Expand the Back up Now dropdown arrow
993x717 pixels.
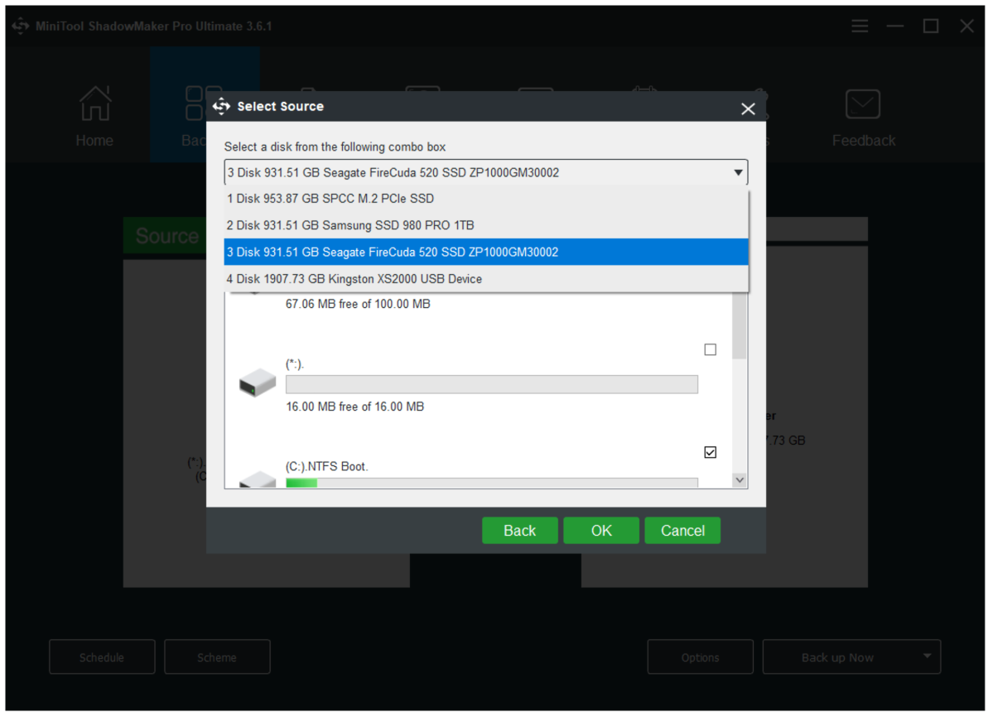tap(927, 657)
